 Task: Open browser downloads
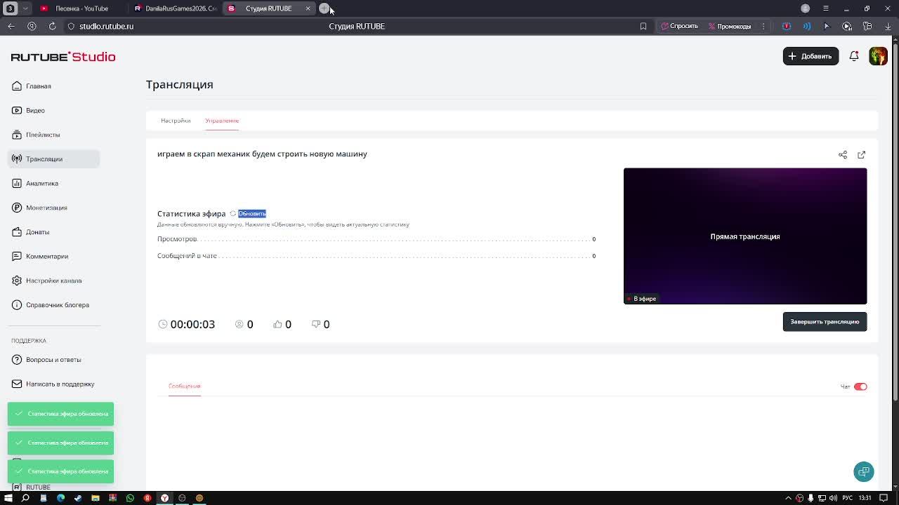888,26
